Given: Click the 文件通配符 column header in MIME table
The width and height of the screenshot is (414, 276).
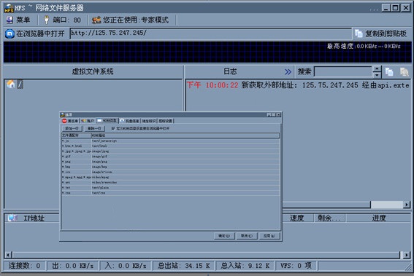Looking at the screenshot, I should [x=76, y=135].
